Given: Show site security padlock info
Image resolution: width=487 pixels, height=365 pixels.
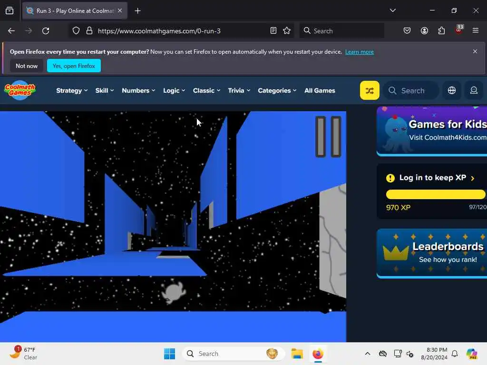Looking at the screenshot, I should [x=89, y=31].
